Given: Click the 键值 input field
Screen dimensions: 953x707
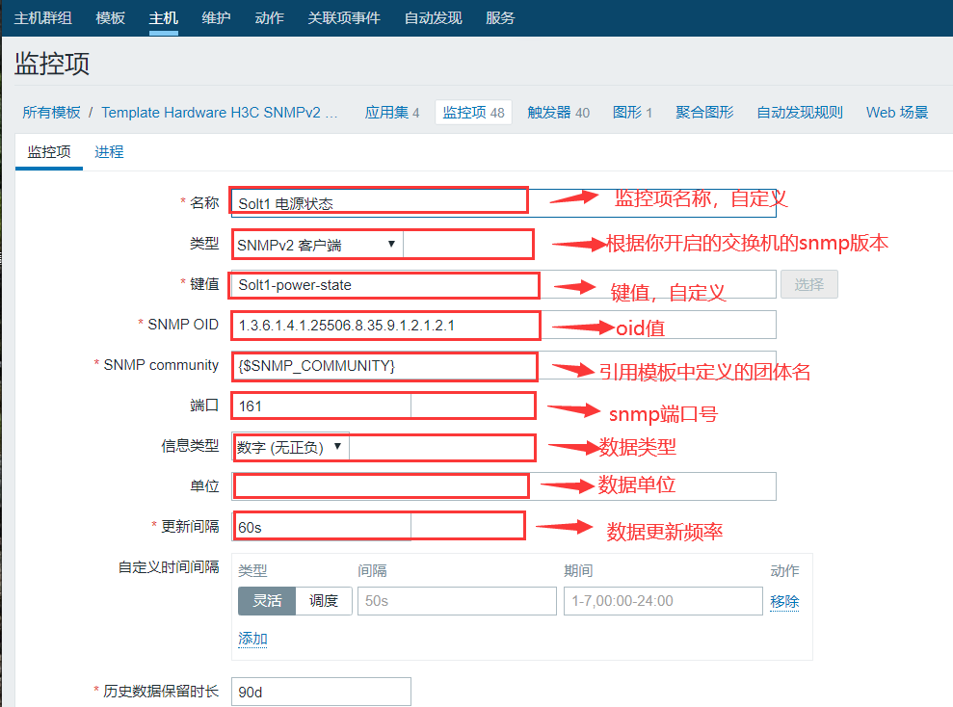Looking at the screenshot, I should click(503, 284).
